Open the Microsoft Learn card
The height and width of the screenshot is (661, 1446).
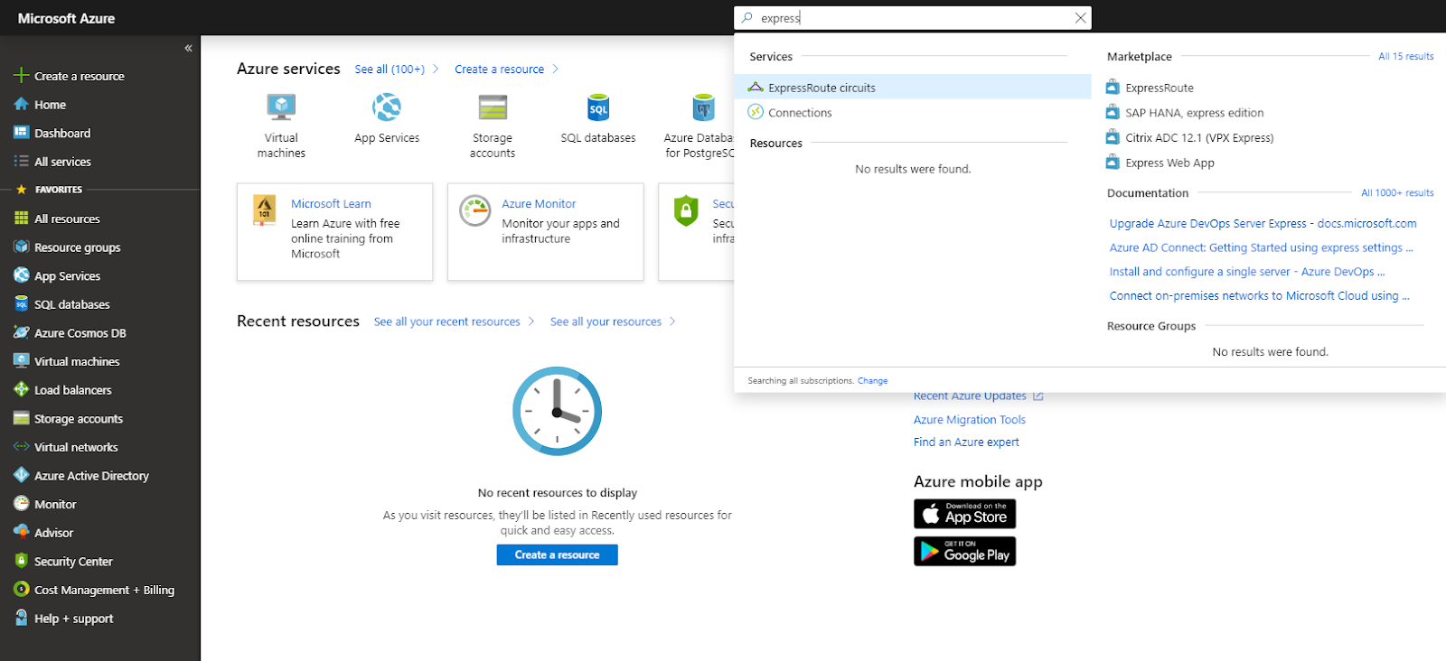point(334,232)
